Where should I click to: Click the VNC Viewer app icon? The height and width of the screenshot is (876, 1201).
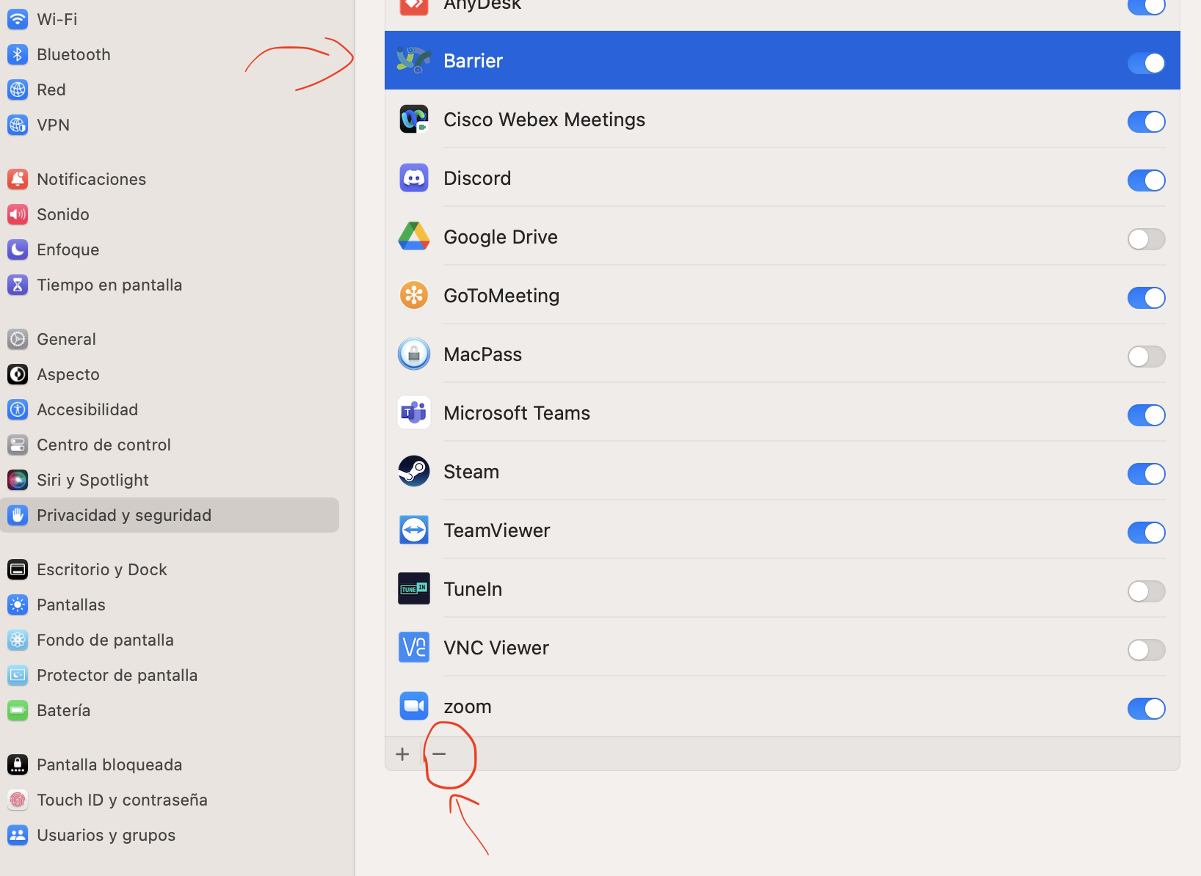point(414,647)
